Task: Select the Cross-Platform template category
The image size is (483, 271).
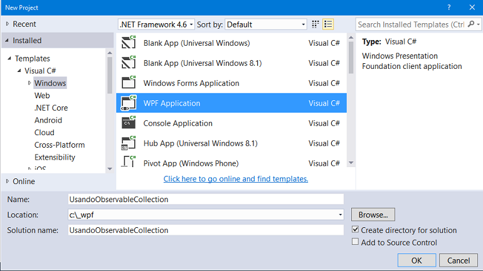Action: (x=60, y=145)
